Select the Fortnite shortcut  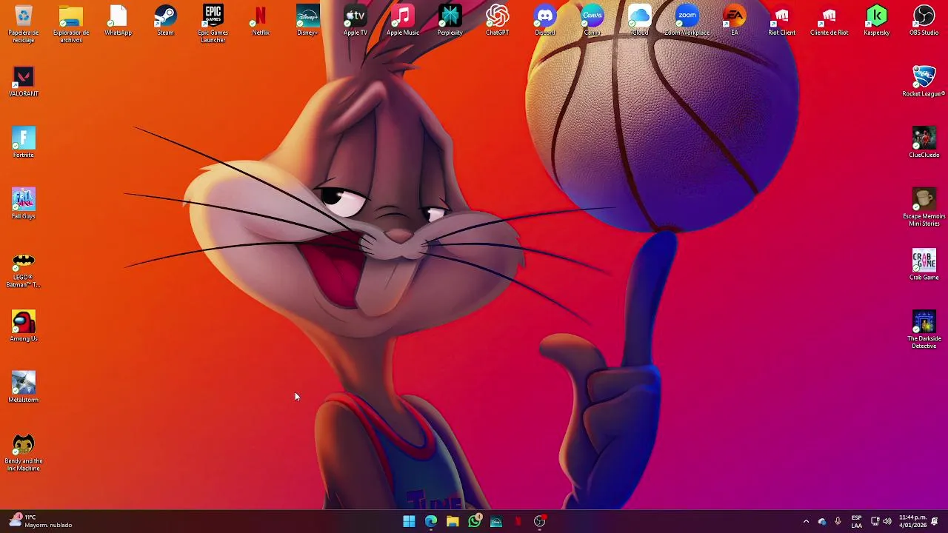click(x=24, y=143)
